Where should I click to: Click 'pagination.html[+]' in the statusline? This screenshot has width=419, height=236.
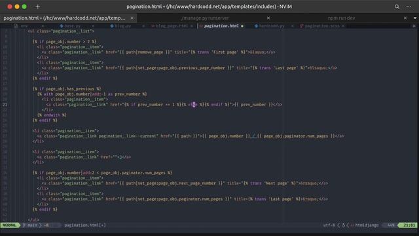(x=85, y=226)
